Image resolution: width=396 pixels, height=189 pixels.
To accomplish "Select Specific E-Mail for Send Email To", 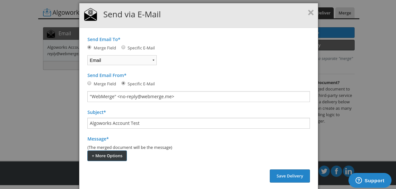I will click(x=123, y=47).
